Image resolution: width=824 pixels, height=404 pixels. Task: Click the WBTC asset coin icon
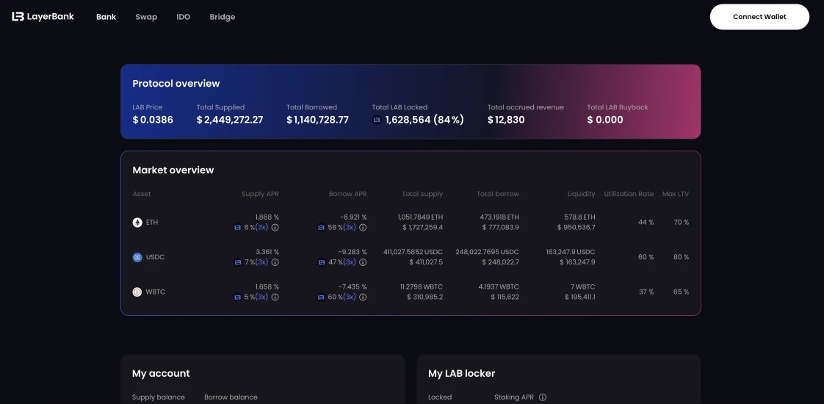(137, 292)
